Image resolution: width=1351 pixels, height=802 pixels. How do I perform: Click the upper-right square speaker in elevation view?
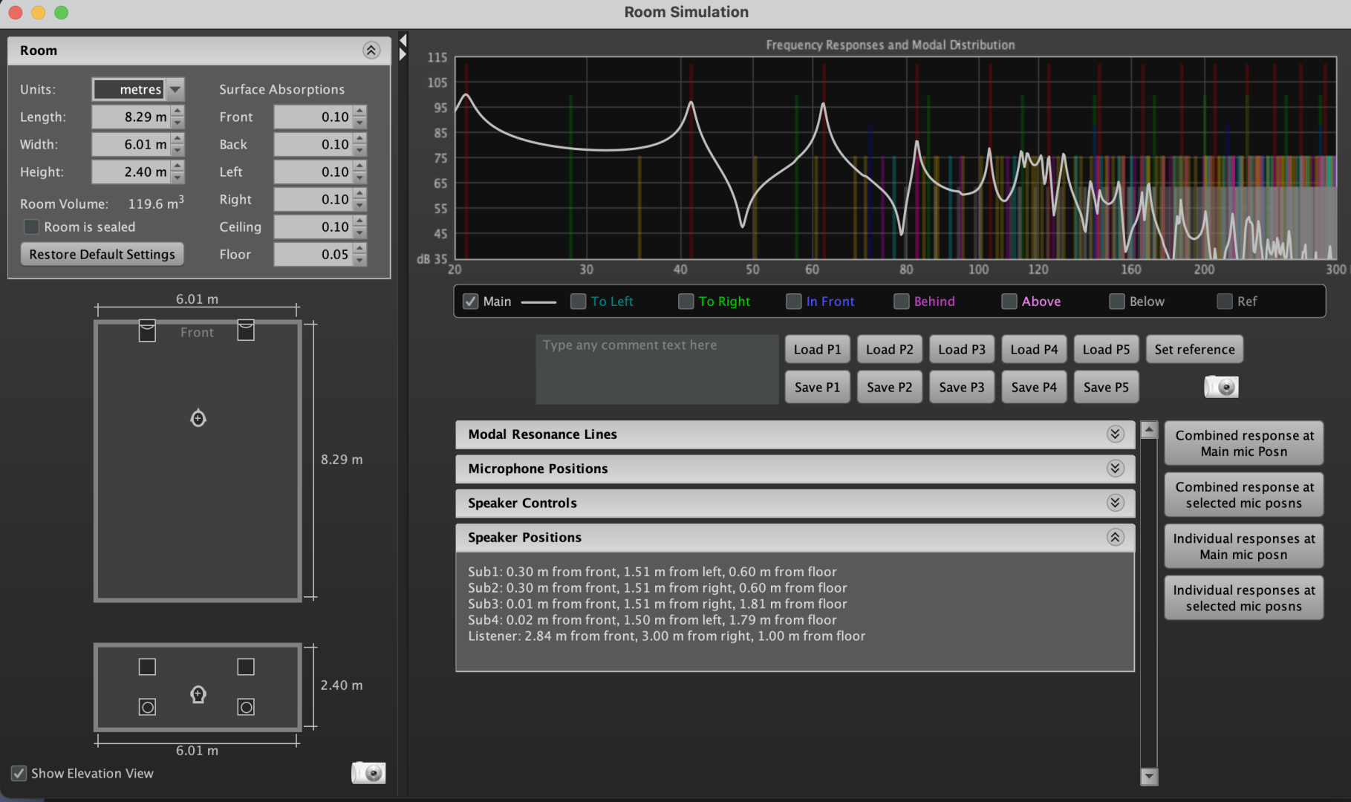(246, 667)
